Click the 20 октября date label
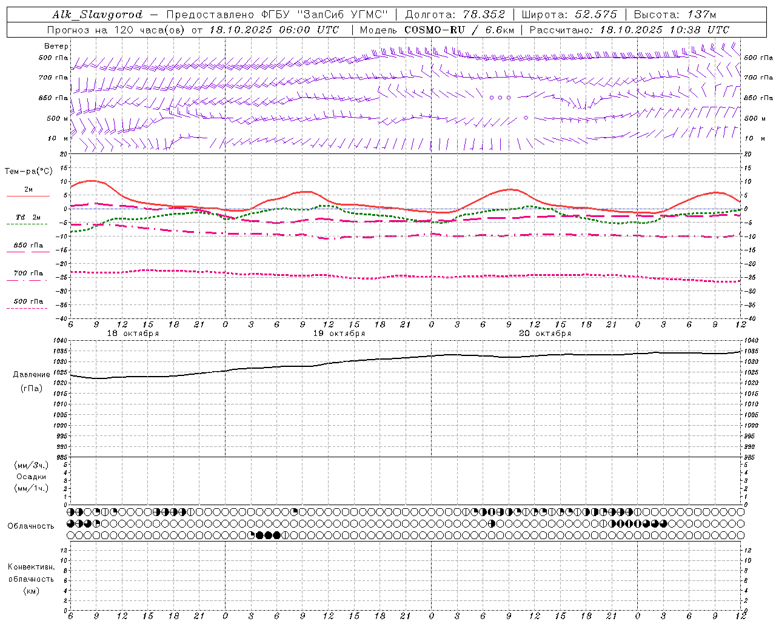This screenshot has width=776, height=621. pyautogui.click(x=545, y=334)
